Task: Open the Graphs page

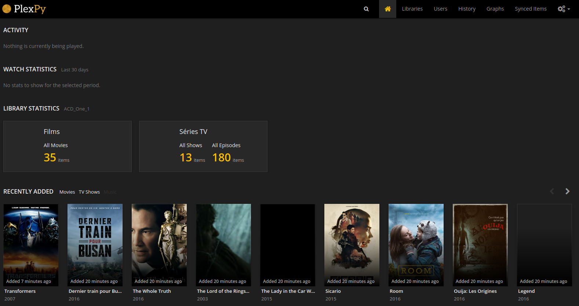Action: point(495,9)
